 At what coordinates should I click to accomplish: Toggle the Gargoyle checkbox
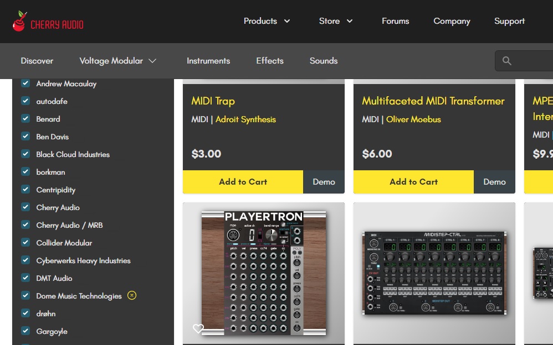point(25,331)
